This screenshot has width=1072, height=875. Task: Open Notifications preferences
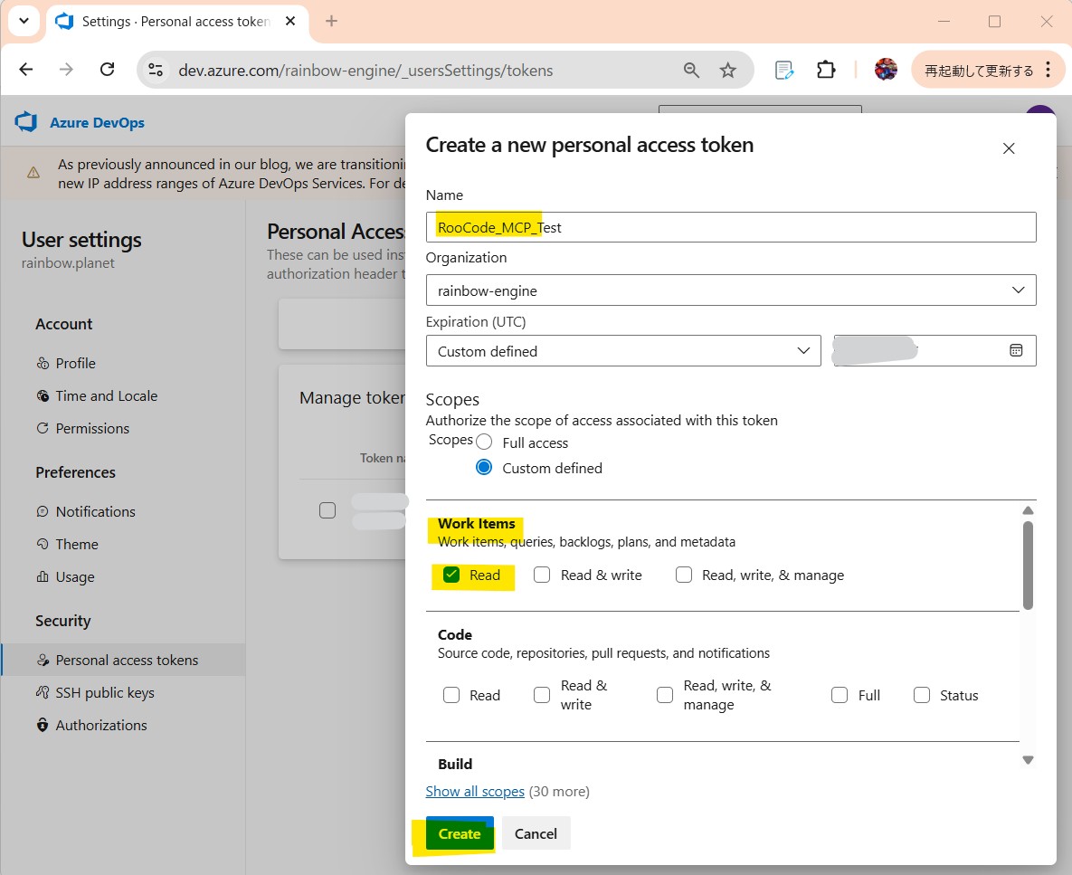(x=96, y=511)
